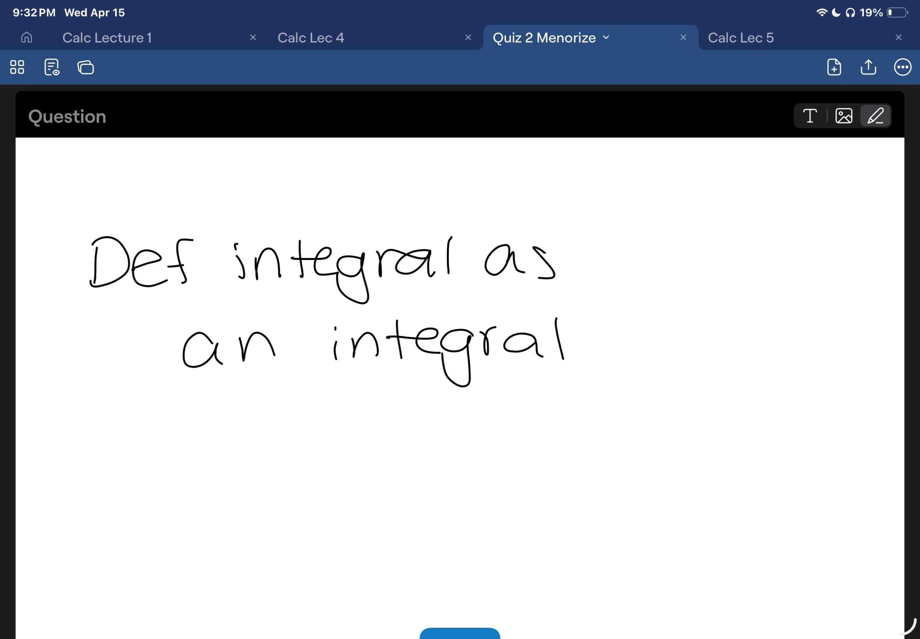Open the home screen icon
Image resolution: width=920 pixels, height=639 pixels.
[x=27, y=37]
